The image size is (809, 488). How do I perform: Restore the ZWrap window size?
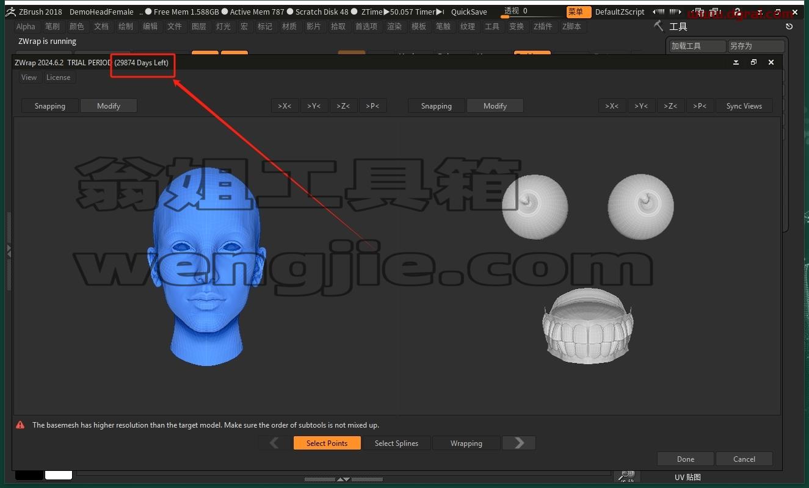pyautogui.click(x=753, y=62)
